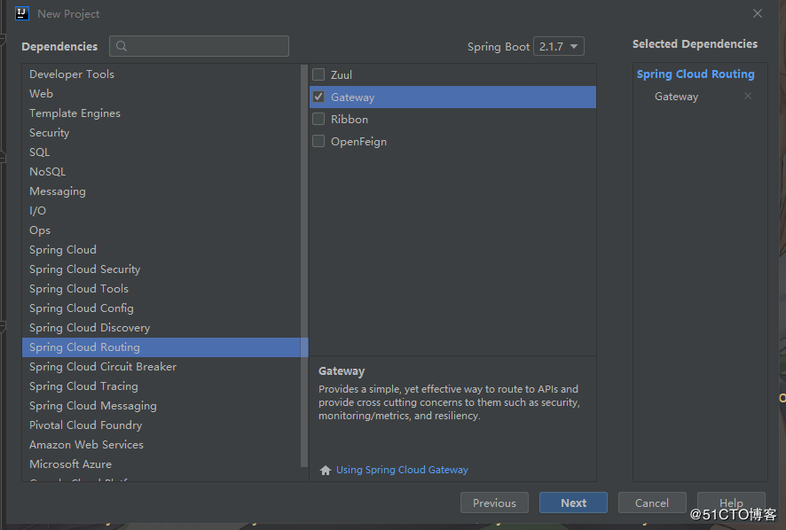Viewport: 786px width, 530px height.
Task: Click the Zuul dependency label
Action: point(342,74)
